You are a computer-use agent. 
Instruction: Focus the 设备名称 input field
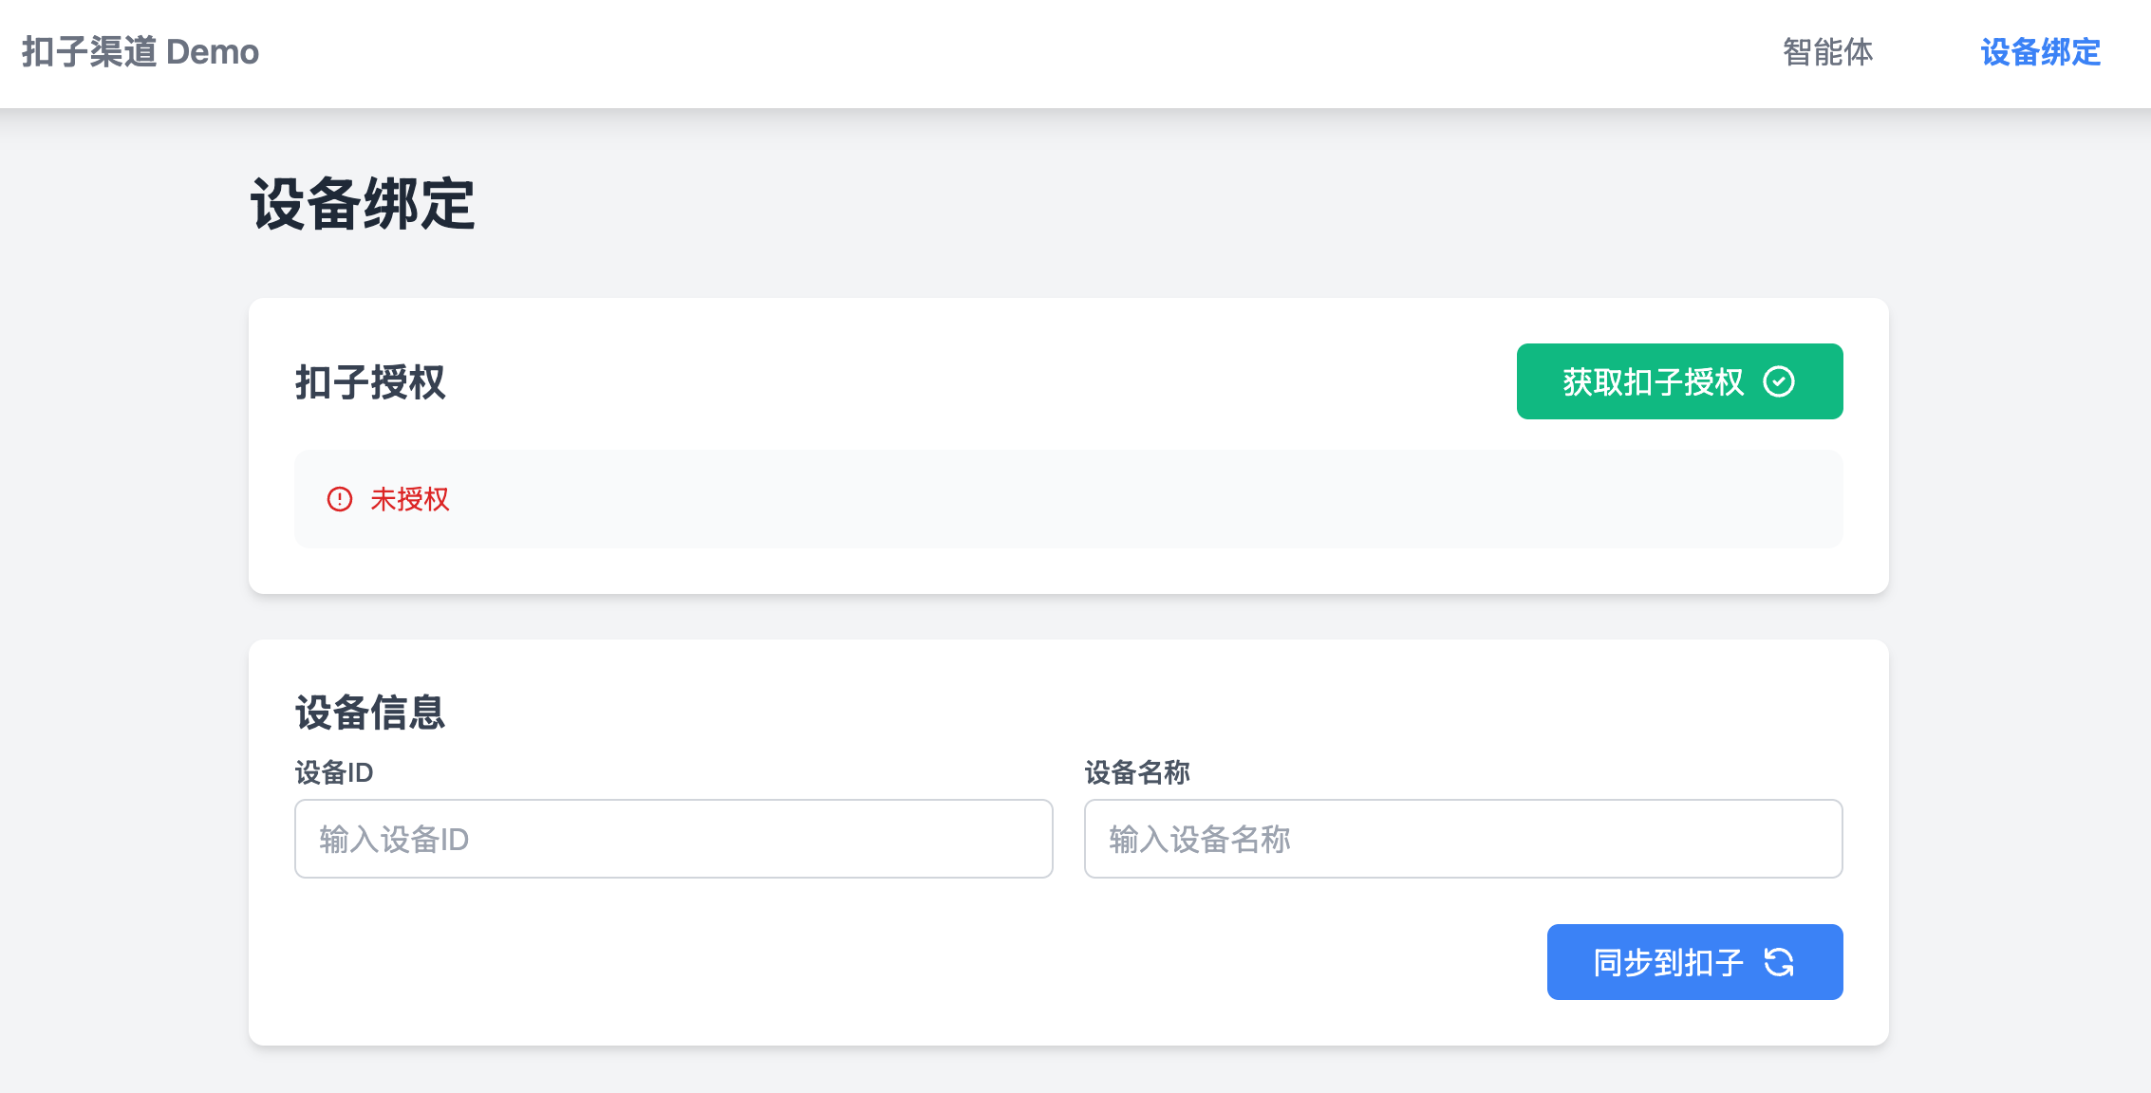pos(1463,839)
